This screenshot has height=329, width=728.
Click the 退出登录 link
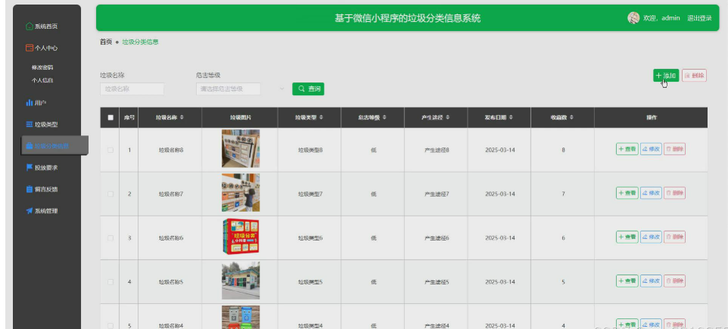(699, 18)
